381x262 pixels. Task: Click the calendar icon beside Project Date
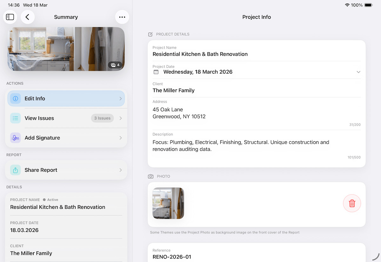(156, 72)
